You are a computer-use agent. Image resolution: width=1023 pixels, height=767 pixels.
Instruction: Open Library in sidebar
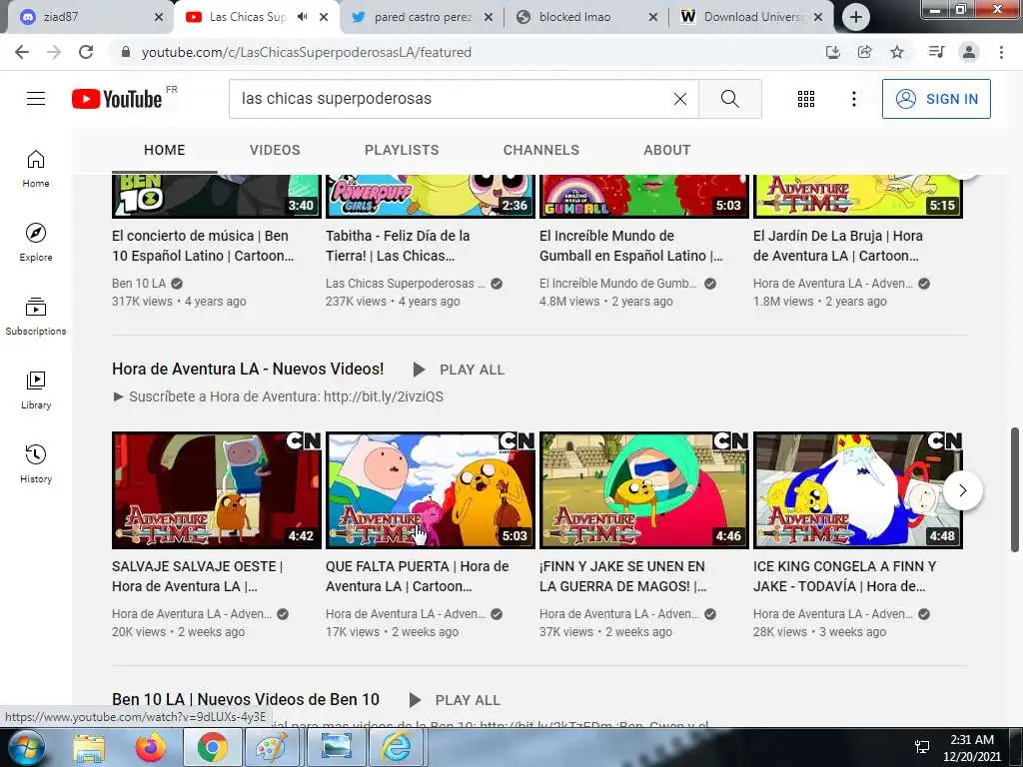36,389
